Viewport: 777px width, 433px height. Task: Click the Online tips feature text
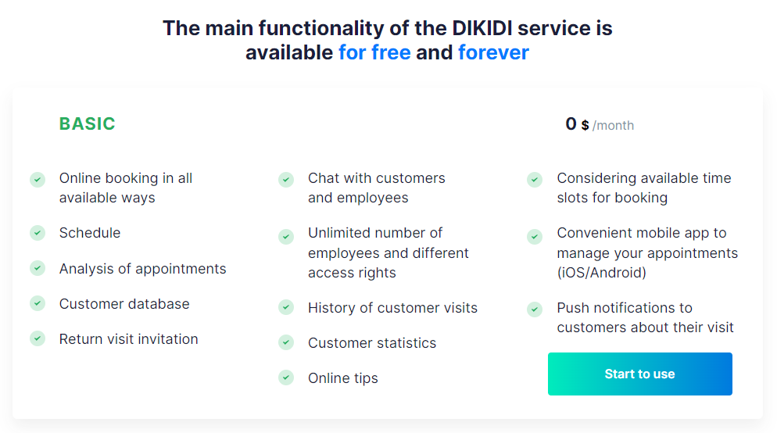[343, 378]
